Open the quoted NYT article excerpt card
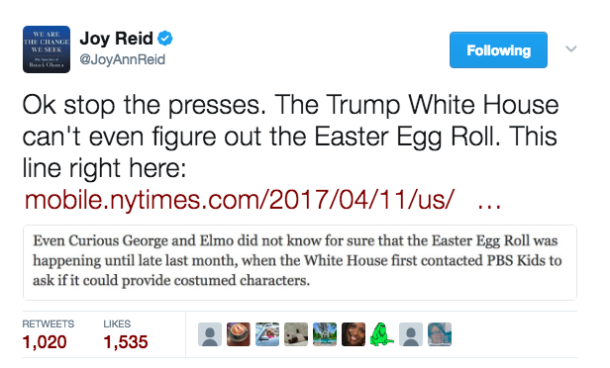 click(300, 262)
